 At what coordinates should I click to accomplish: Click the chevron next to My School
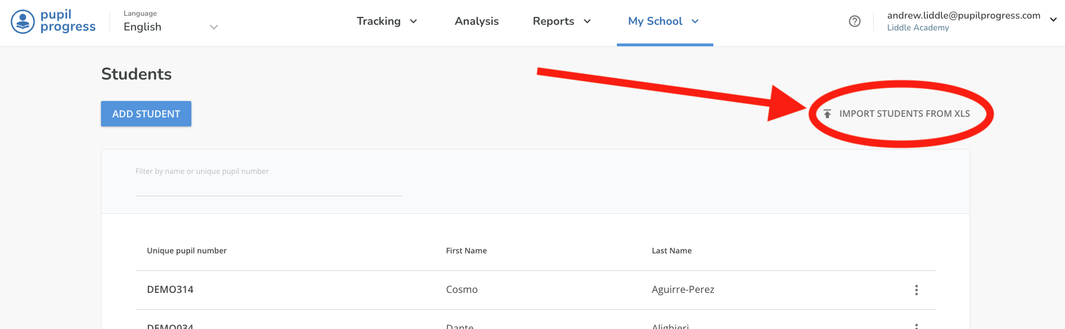695,21
